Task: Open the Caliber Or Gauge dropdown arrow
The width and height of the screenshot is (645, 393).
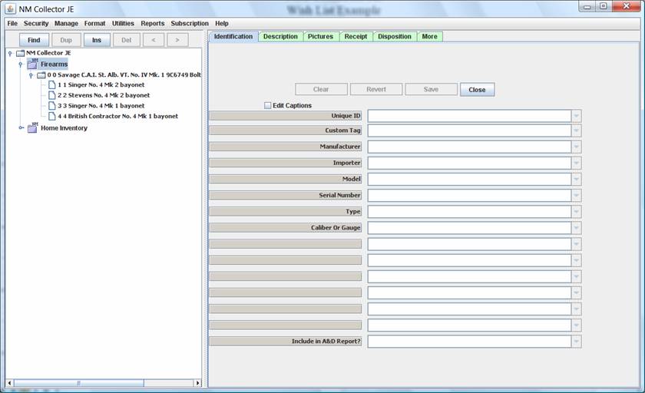Action: point(577,228)
